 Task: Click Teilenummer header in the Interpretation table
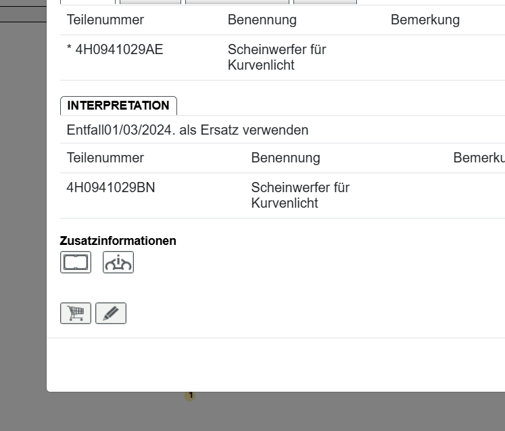105,158
